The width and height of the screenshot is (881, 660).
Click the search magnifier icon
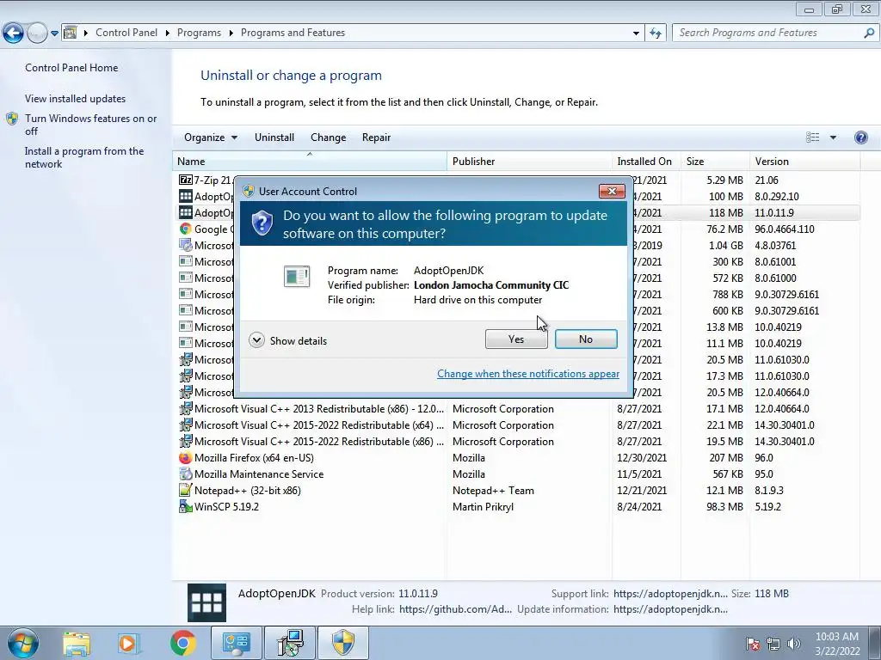coord(869,34)
